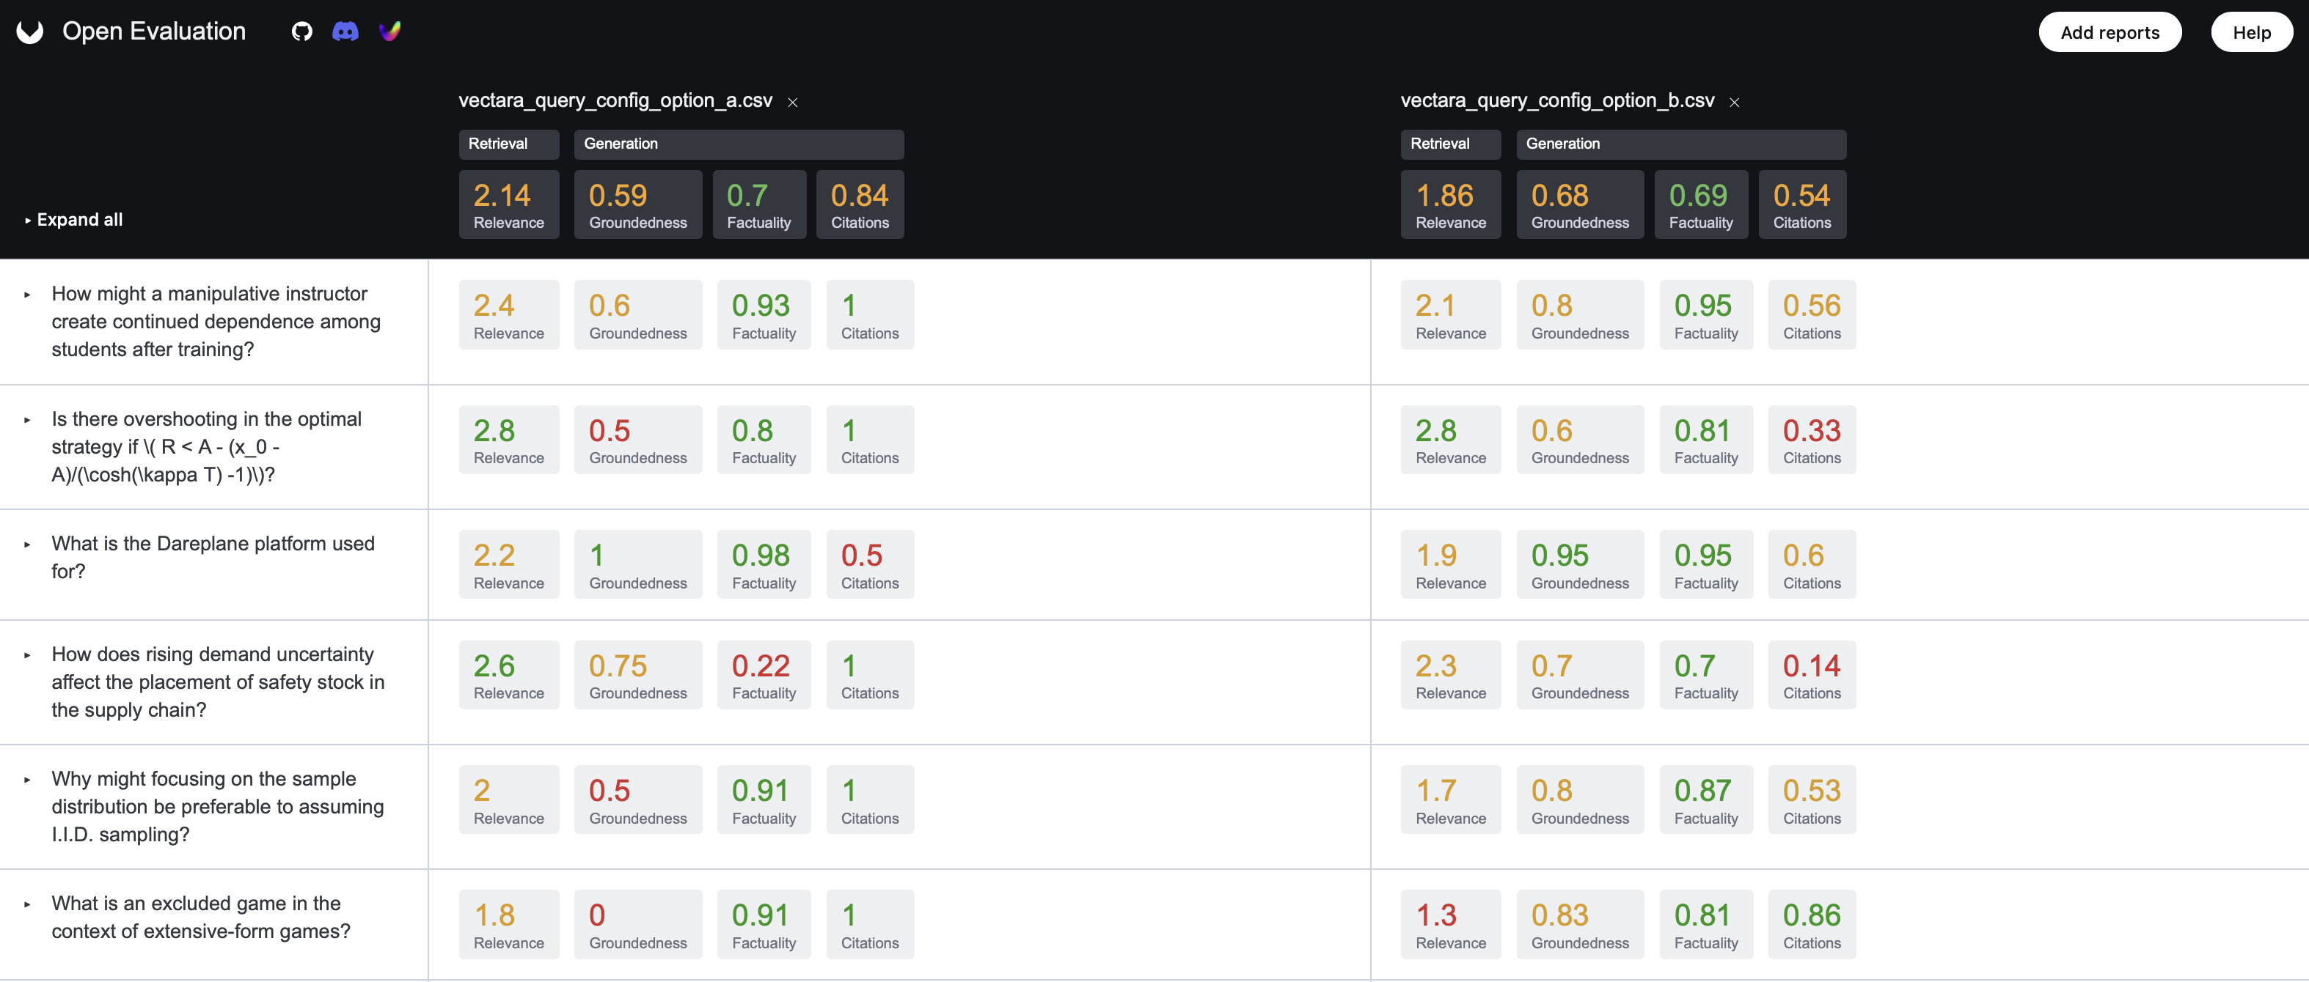Viewport: 2309px width, 982px height.
Task: Open the Discord community icon
Action: pyautogui.click(x=345, y=32)
